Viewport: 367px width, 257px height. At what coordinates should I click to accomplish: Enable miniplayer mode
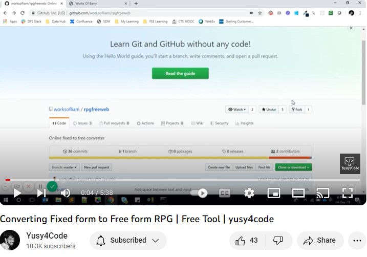click(x=274, y=193)
